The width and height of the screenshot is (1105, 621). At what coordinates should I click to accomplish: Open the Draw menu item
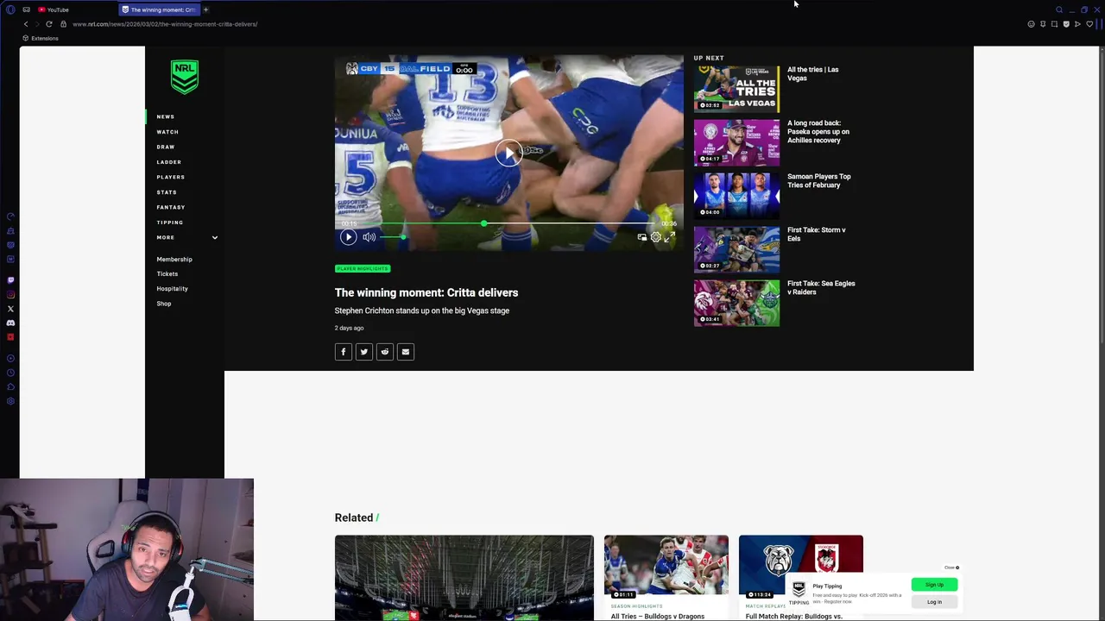click(x=166, y=147)
